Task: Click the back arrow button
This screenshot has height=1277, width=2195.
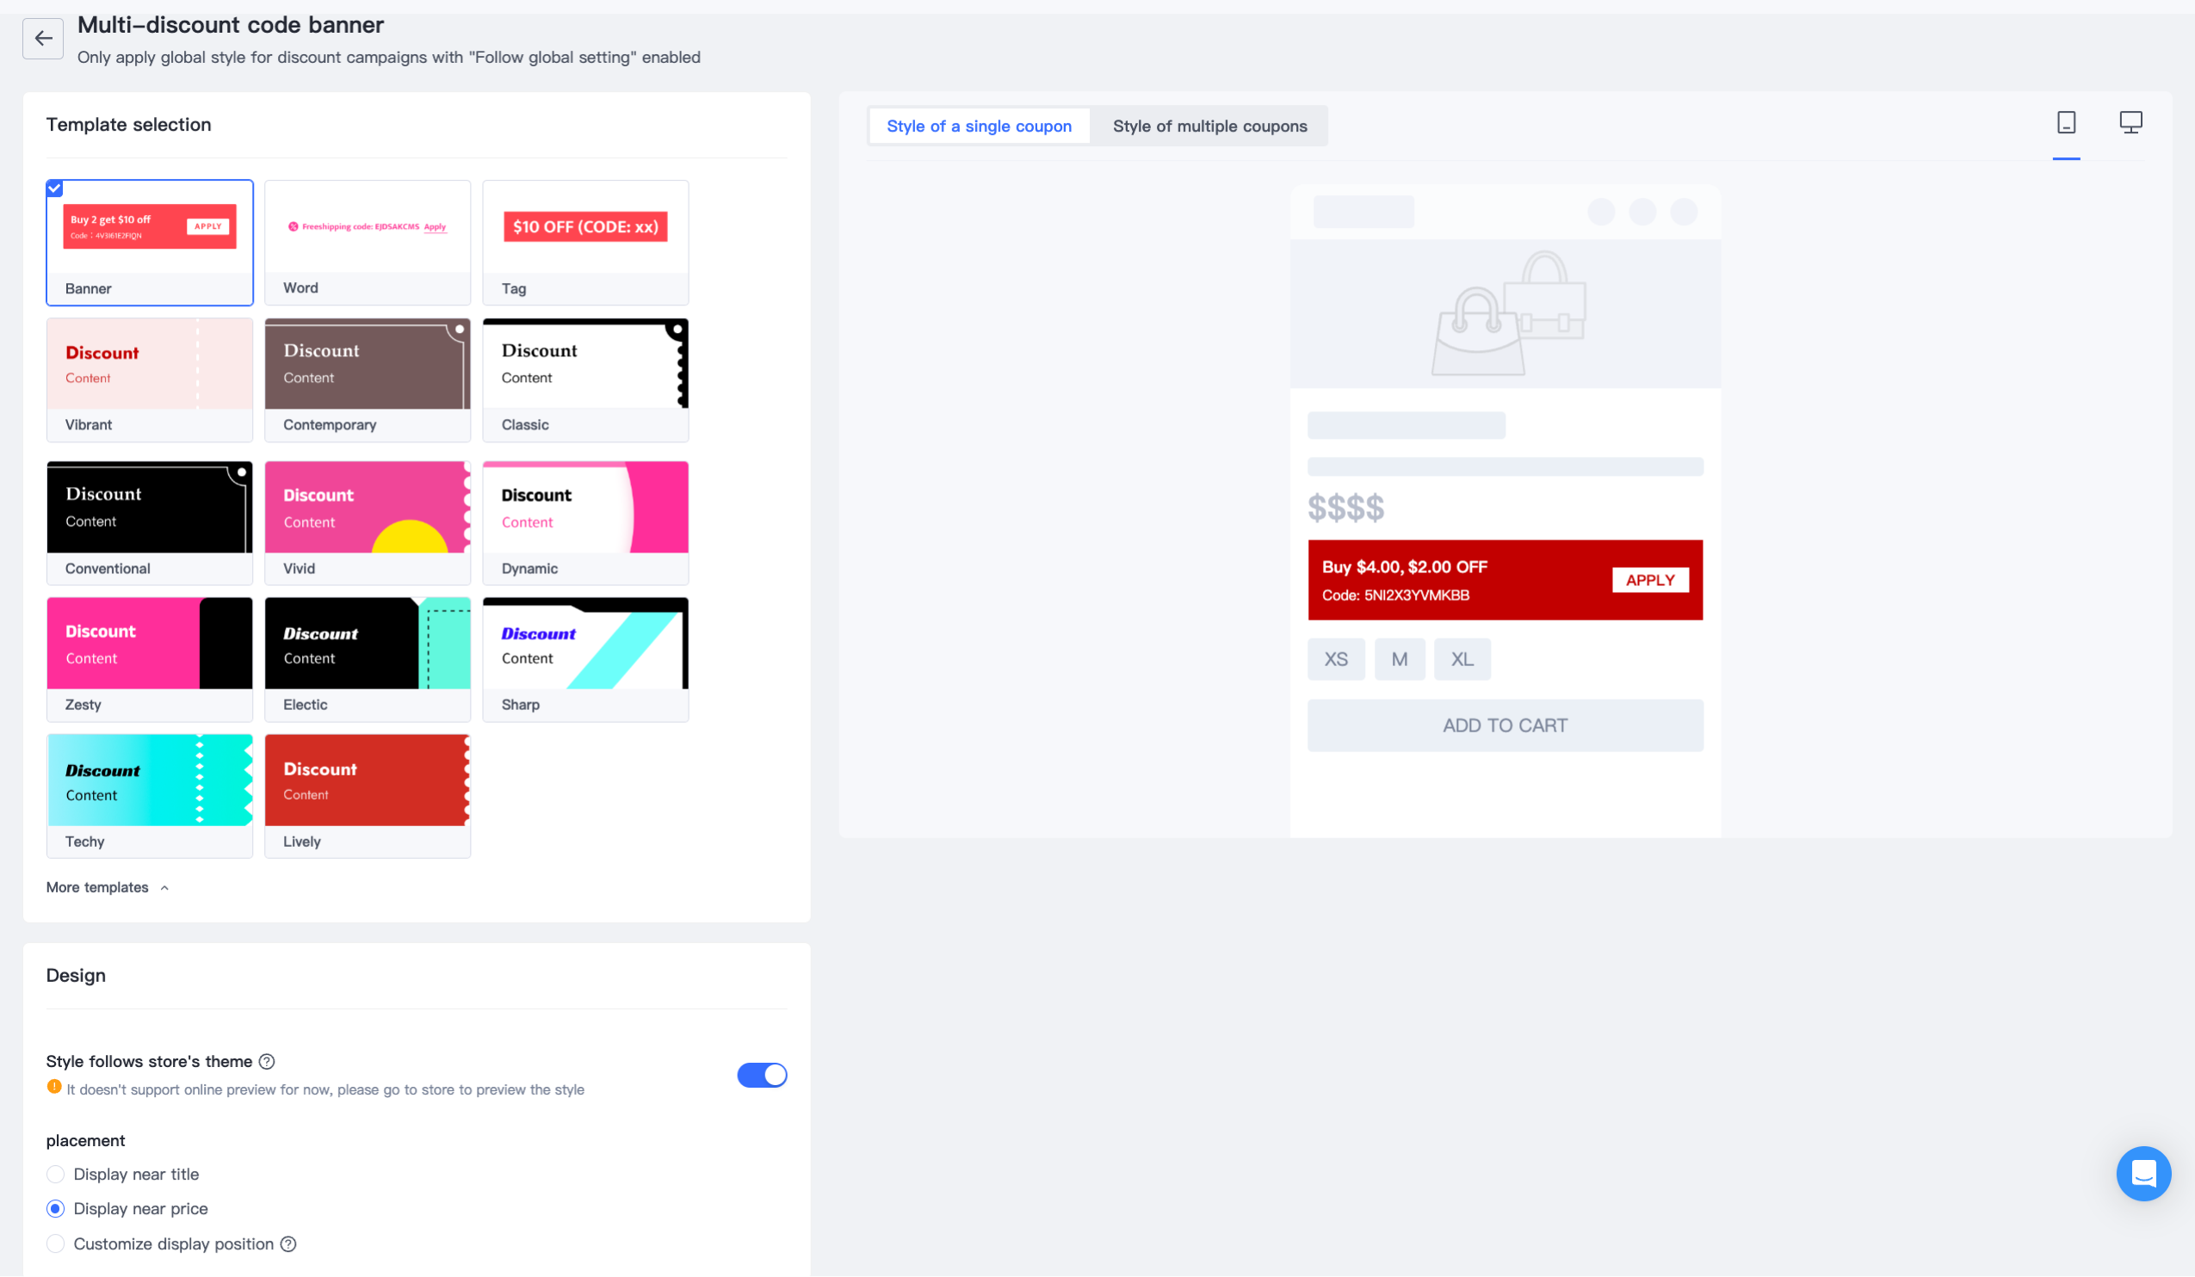Action: pos(43,39)
